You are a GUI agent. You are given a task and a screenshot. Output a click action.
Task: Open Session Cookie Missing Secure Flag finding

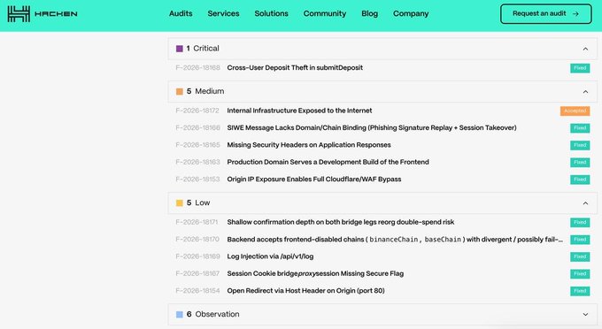(315, 273)
